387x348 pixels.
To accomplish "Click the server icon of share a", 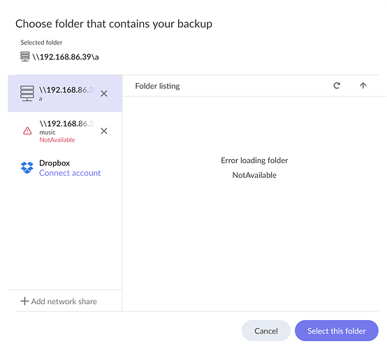I will 27,93.
